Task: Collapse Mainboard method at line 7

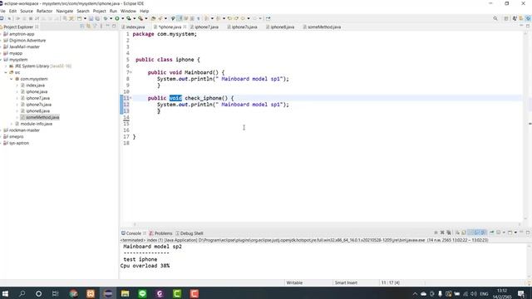Action: (131, 72)
